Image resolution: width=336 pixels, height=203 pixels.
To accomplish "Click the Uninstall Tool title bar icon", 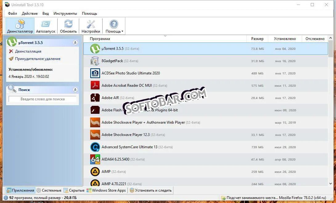I will coord(7,5).
